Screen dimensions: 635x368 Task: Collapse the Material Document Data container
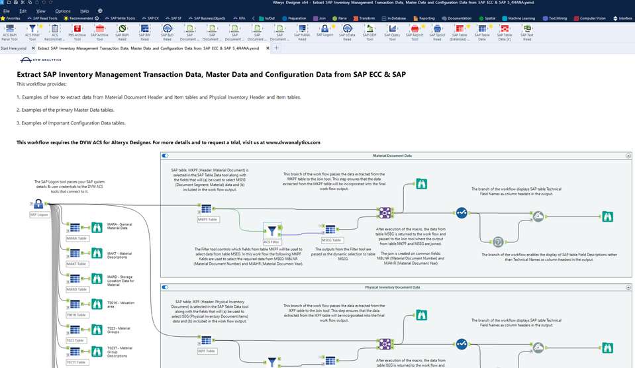(x=628, y=156)
